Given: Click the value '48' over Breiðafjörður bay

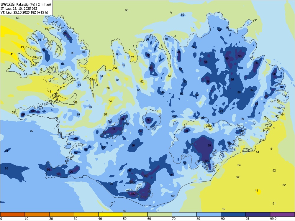Looking at the screenshot, I should pyautogui.click(x=50, y=92).
